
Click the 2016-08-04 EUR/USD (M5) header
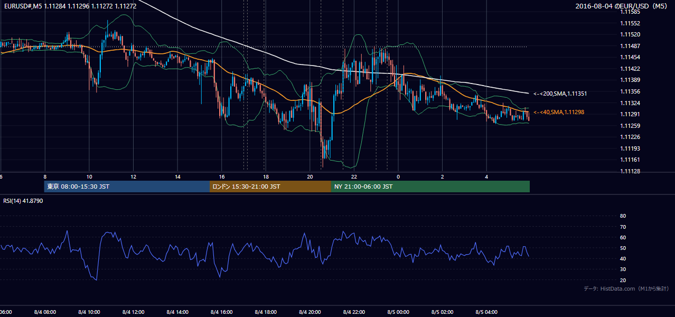pos(623,6)
